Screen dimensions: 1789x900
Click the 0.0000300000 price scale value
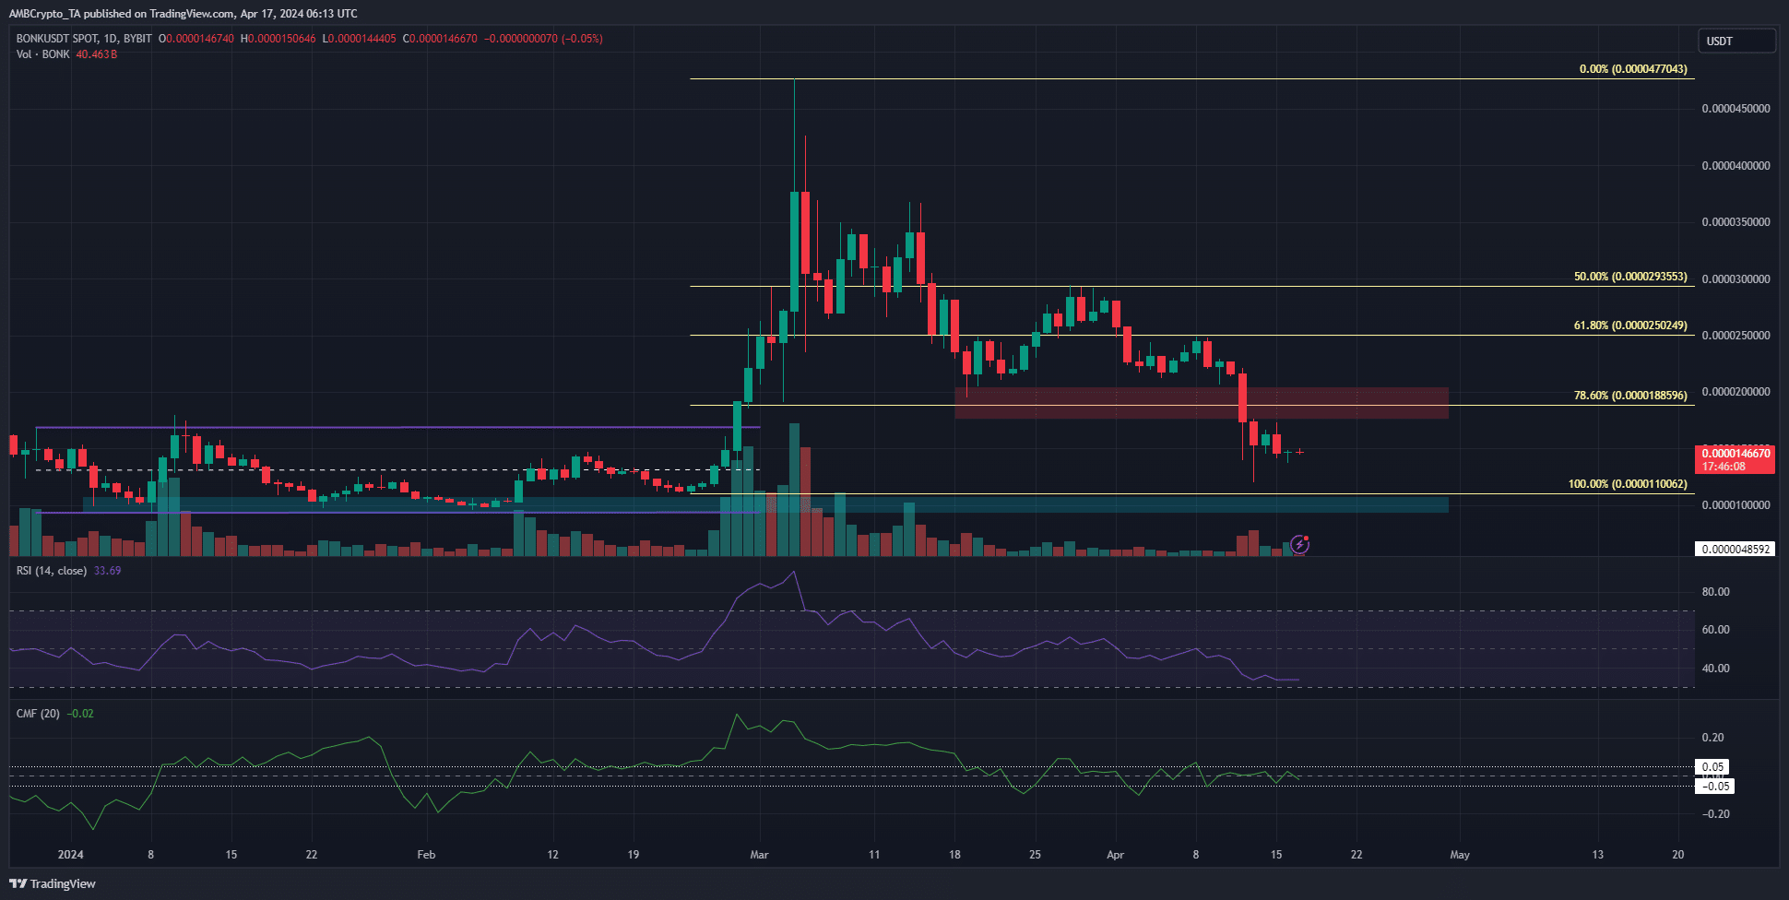tap(1736, 279)
